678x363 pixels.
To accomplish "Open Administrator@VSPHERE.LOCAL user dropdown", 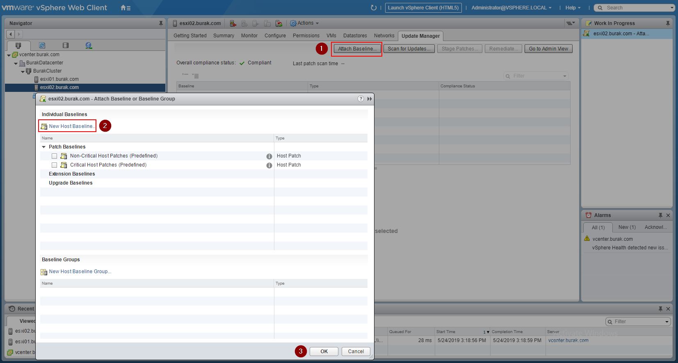I will tap(511, 8).
